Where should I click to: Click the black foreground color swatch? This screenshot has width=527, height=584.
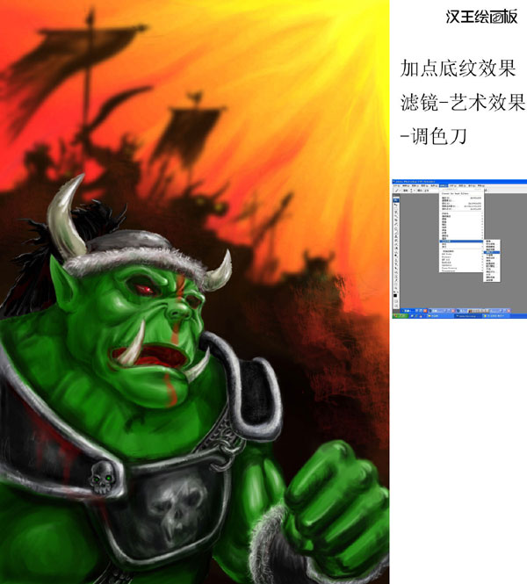(x=394, y=295)
